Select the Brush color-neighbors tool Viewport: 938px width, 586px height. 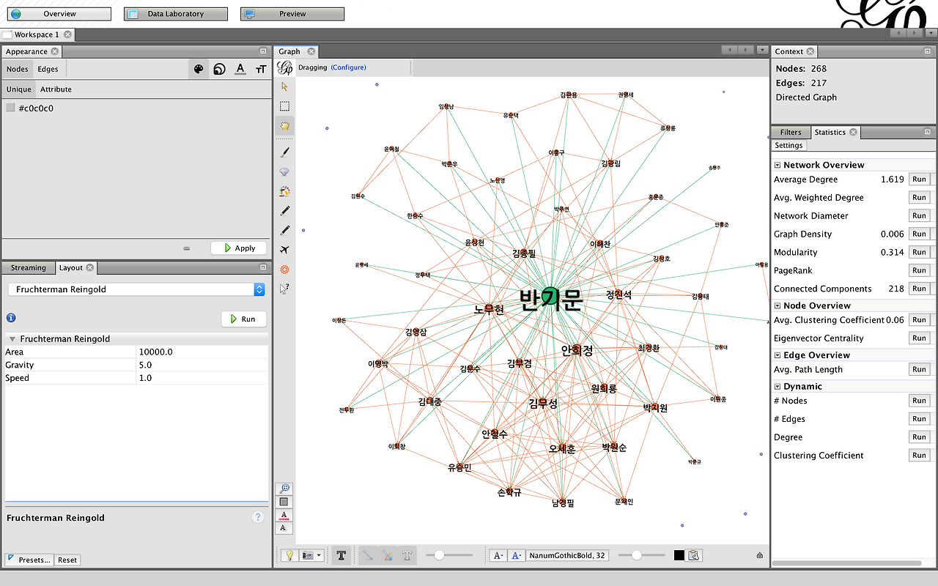coord(285,191)
